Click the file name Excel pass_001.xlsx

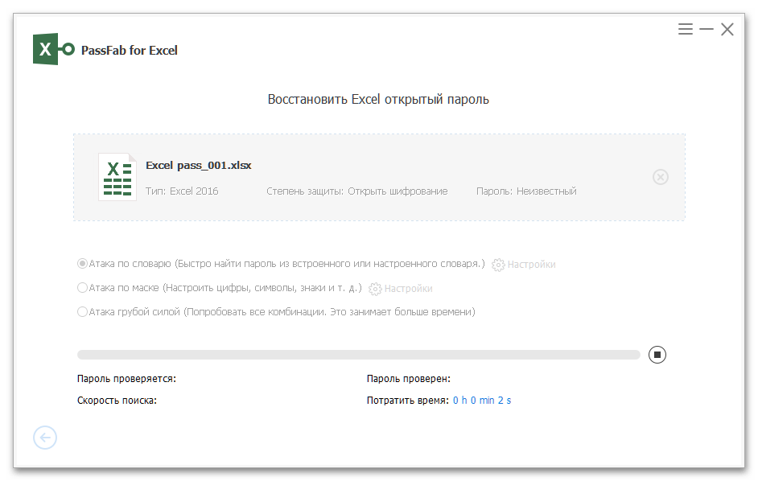tap(198, 165)
